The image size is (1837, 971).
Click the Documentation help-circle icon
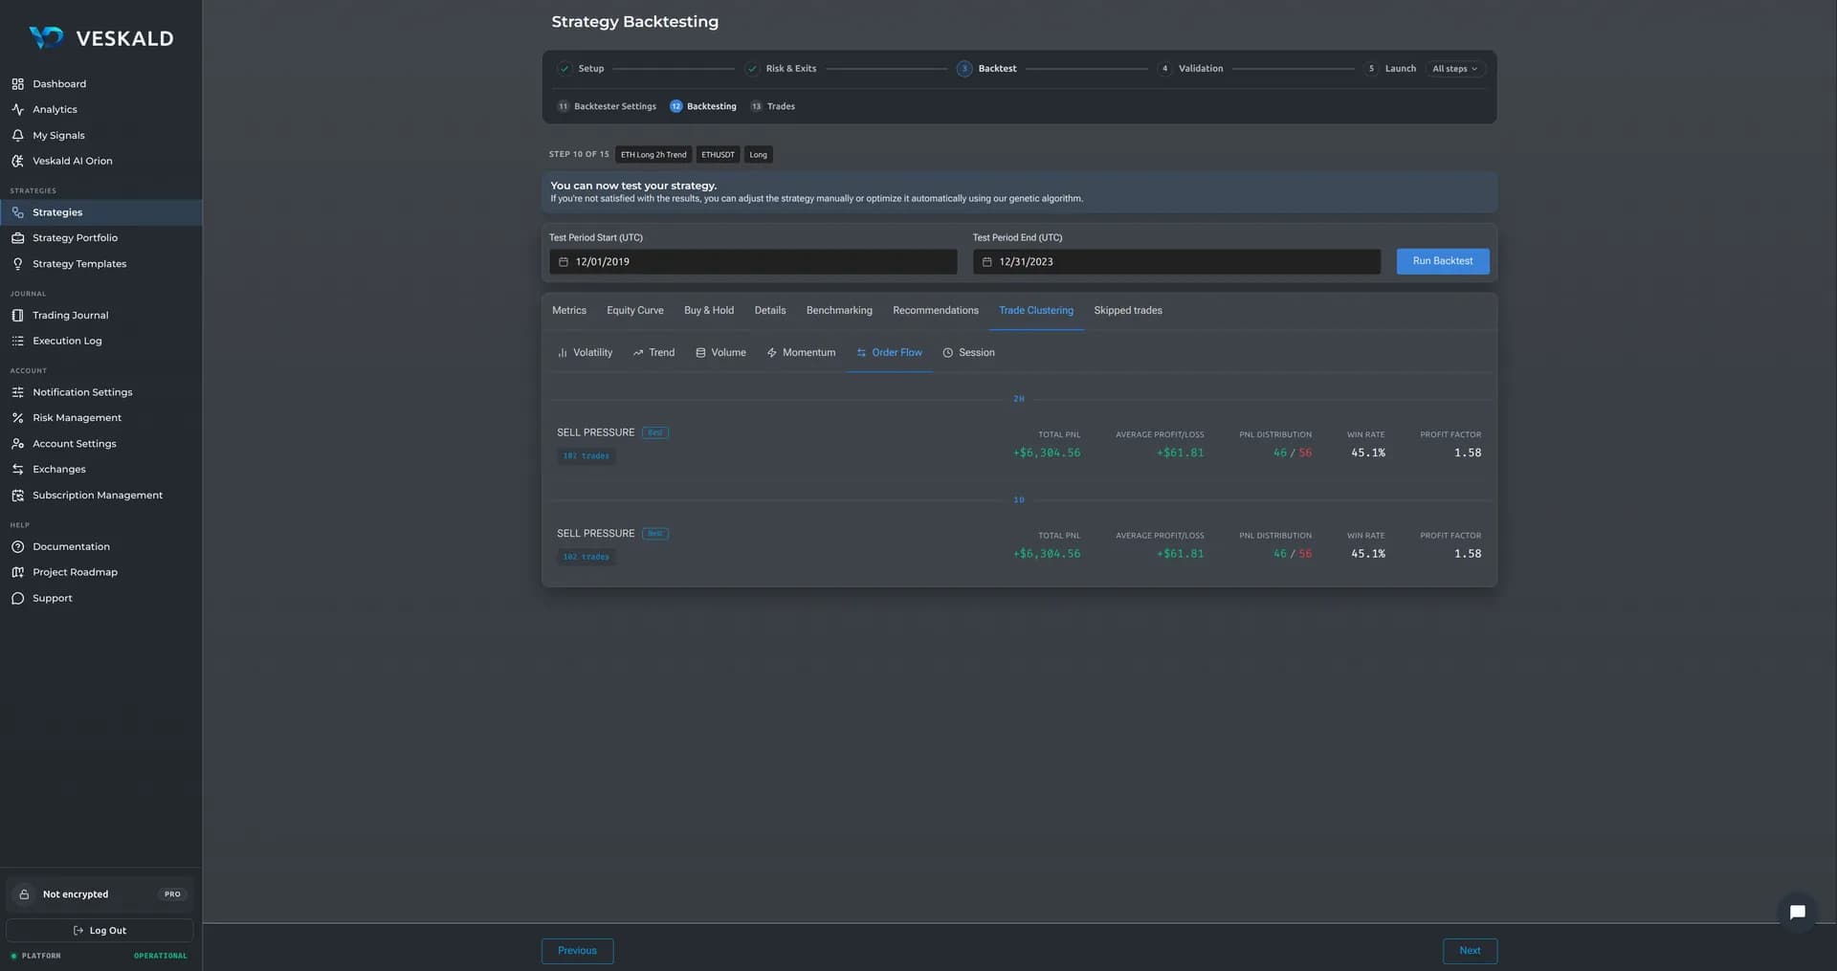(17, 547)
